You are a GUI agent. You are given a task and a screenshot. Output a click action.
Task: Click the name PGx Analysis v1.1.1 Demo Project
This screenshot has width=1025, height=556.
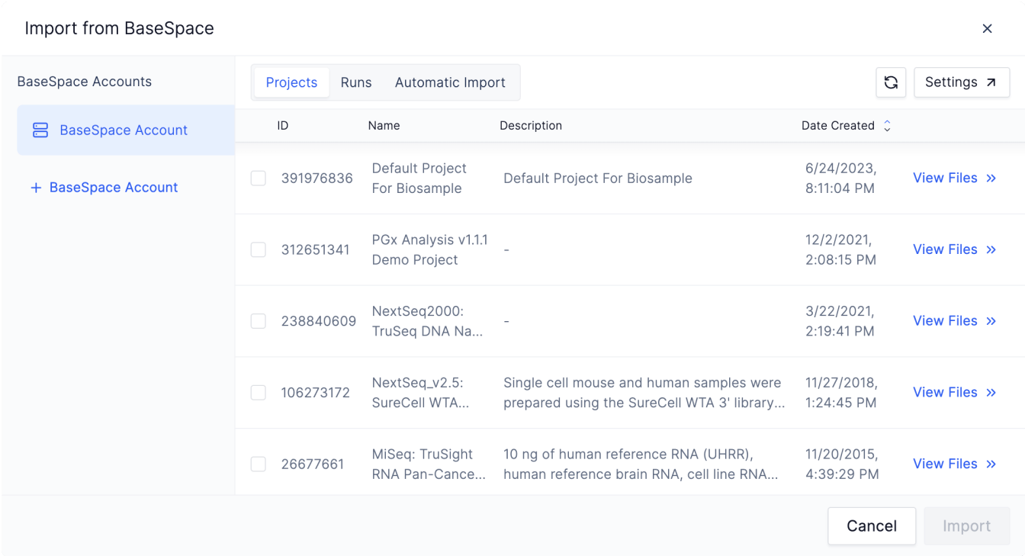(x=430, y=249)
